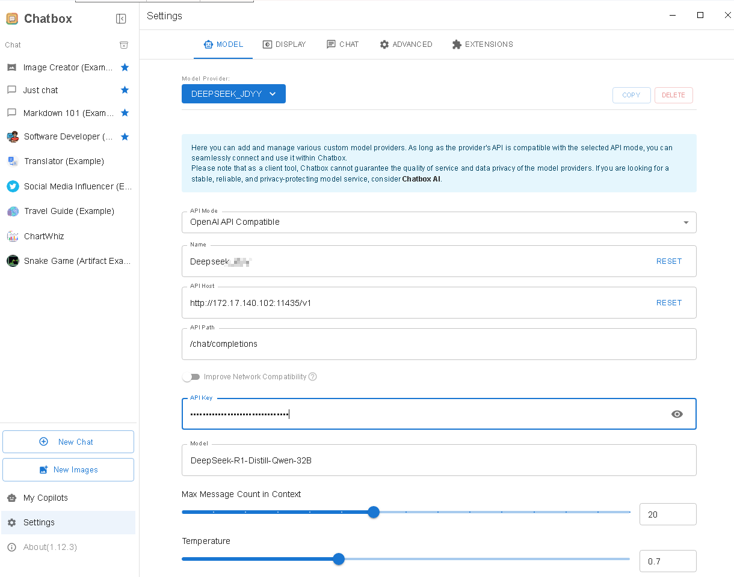Click the Max Message Count slider handle
Screen dimensions: 734x577
[x=374, y=512]
